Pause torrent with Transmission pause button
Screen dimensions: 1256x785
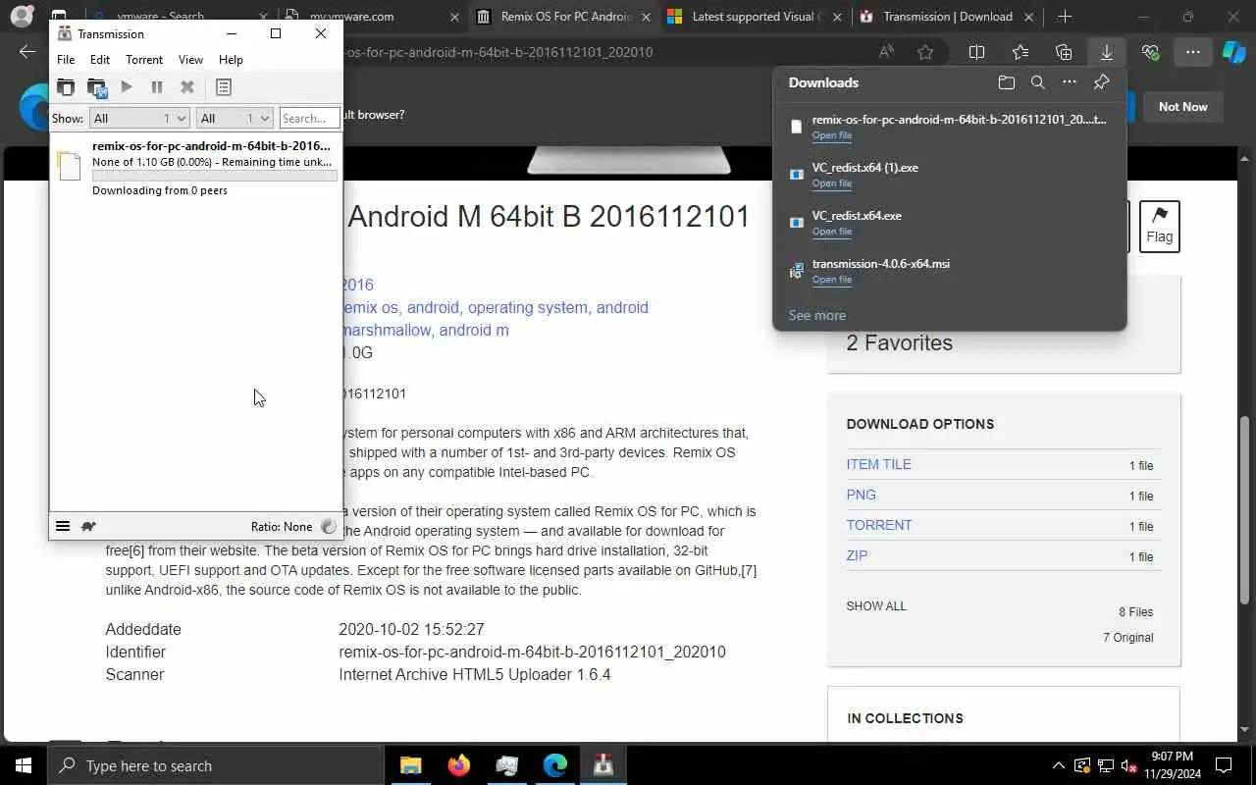pyautogui.click(x=157, y=87)
